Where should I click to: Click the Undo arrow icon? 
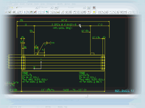click(39, 12)
